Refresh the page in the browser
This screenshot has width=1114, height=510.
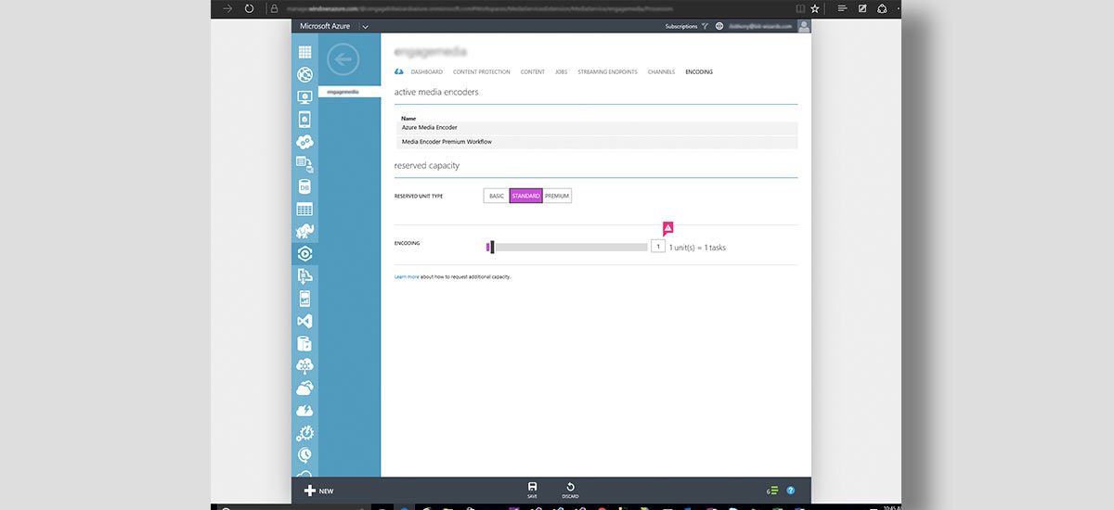249,8
